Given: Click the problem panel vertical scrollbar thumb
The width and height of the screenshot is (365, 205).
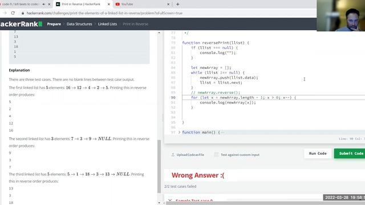Looking at the screenshot, I should (x=159, y=166).
